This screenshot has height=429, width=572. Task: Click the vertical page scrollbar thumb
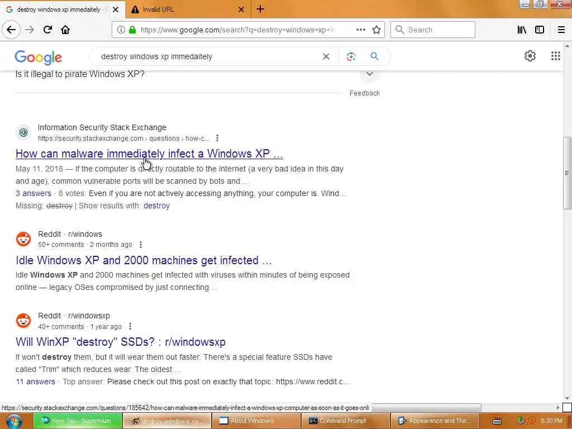click(x=567, y=173)
